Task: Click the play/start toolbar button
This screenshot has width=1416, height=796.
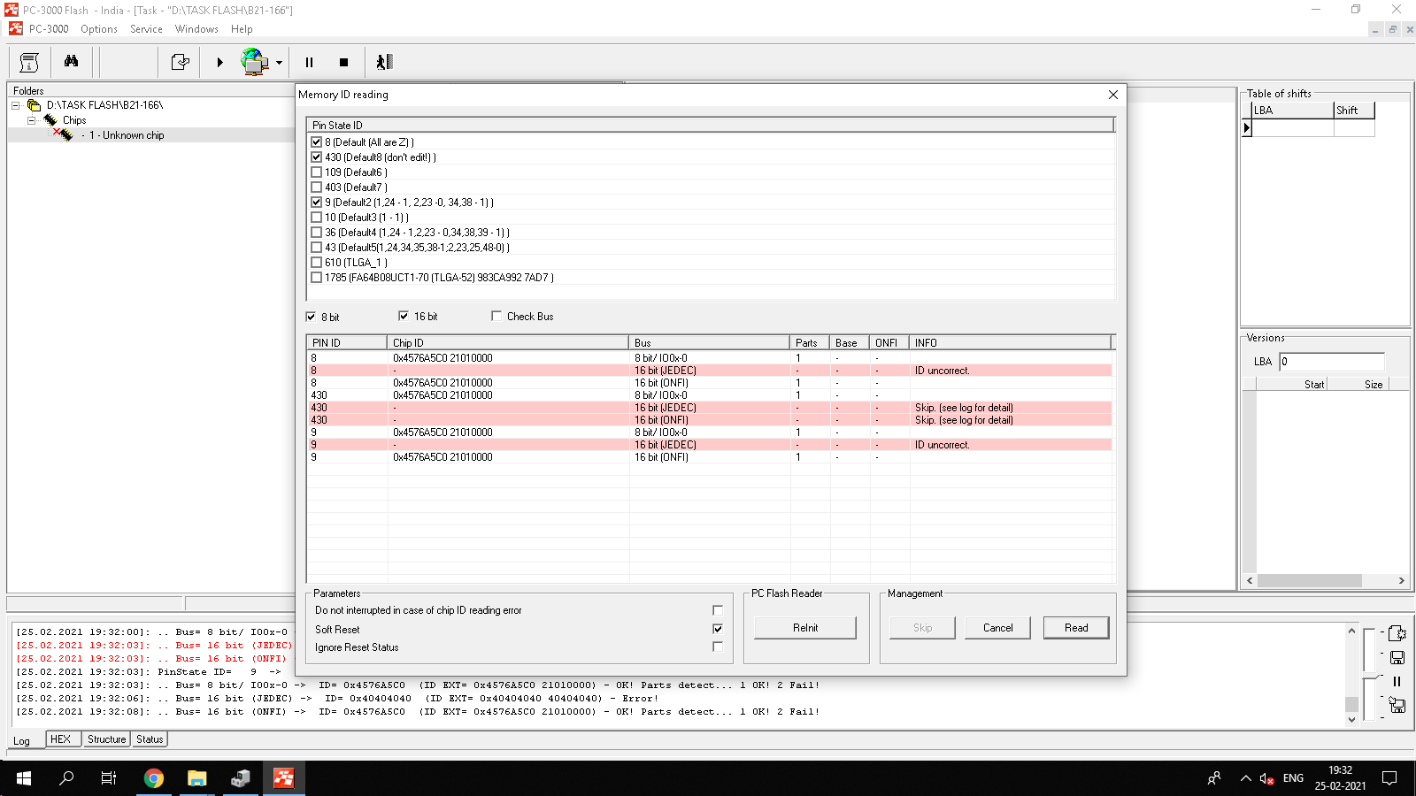Action: [219, 62]
